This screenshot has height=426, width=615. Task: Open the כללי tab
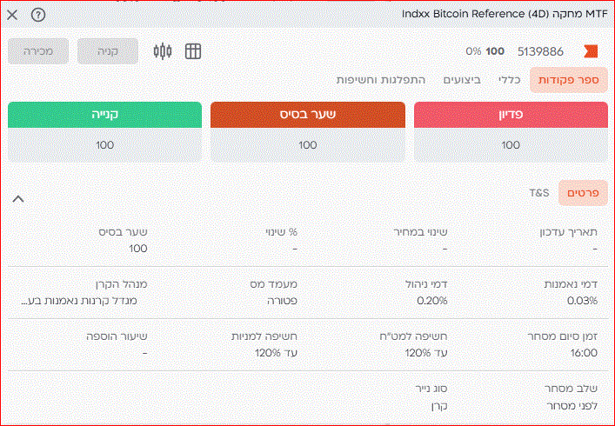coord(509,80)
